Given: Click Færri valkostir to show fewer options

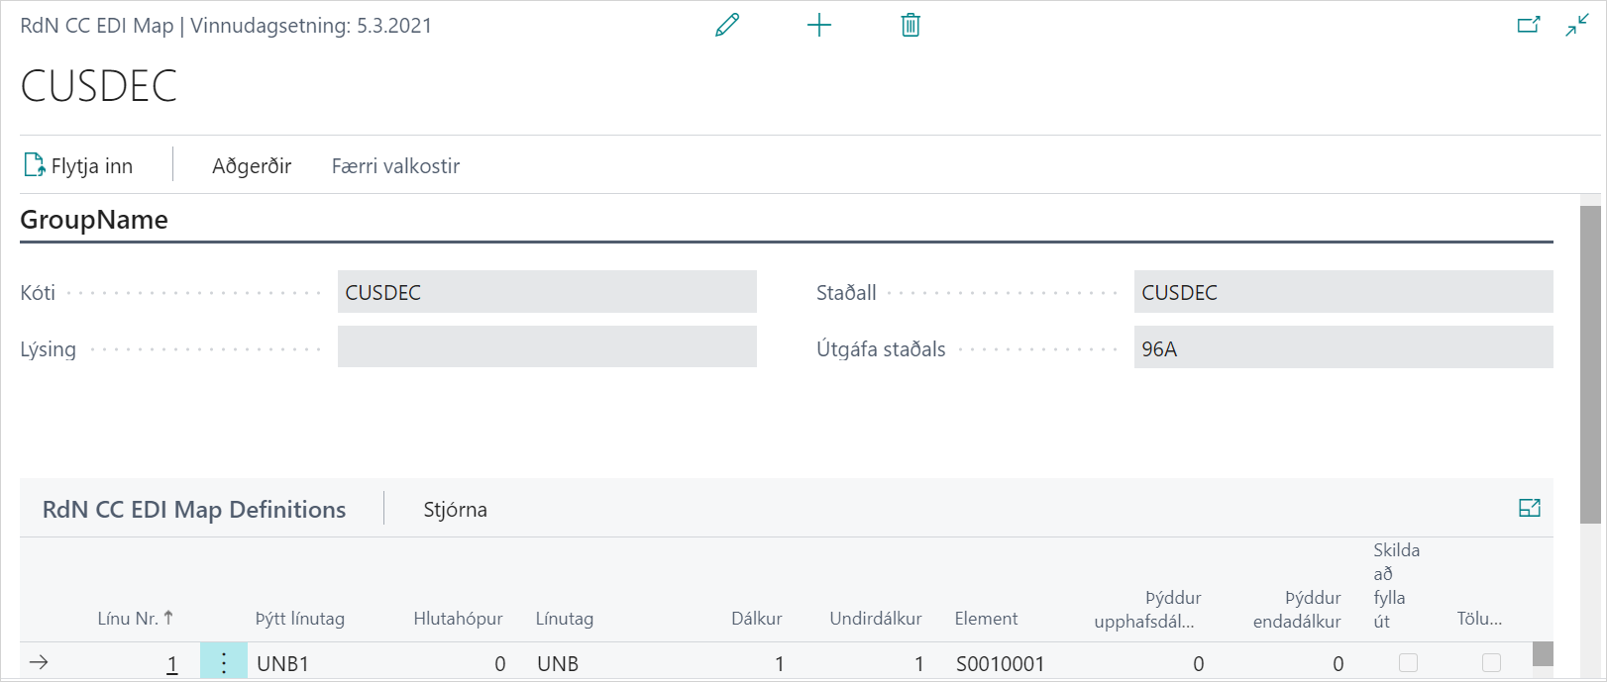Looking at the screenshot, I should [x=395, y=166].
